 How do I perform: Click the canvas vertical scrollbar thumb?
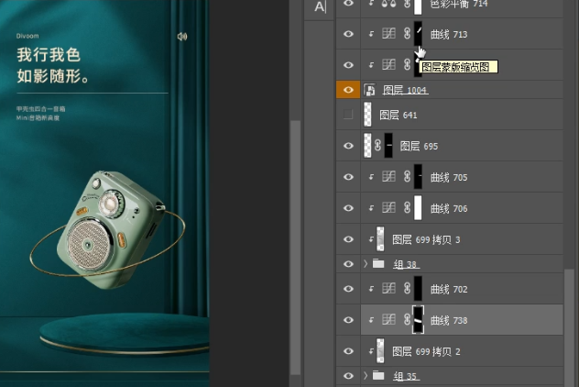coord(295,248)
